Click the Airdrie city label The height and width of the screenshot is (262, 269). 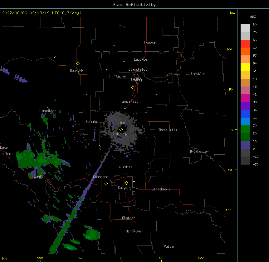(x=126, y=167)
